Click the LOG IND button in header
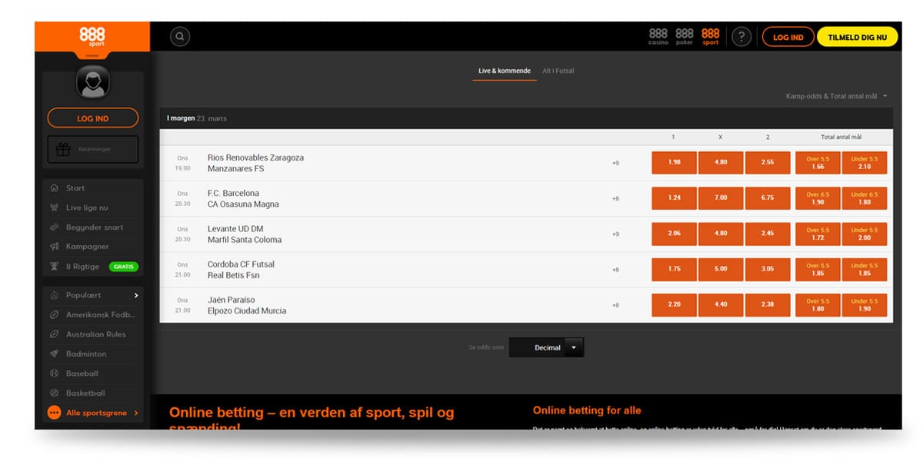923x458 pixels. coord(788,37)
